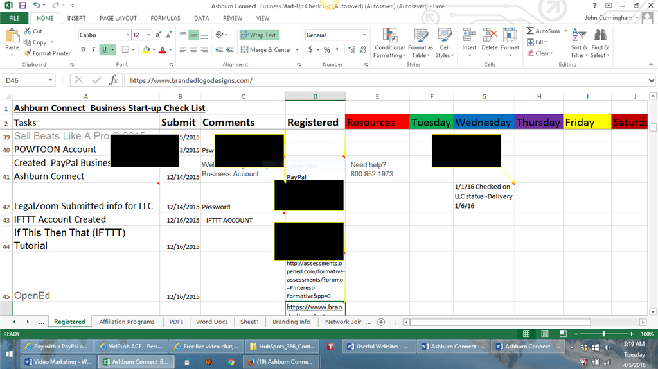Open the font name Calibri dropdown
Image resolution: width=658 pixels, height=369 pixels.
pos(128,35)
